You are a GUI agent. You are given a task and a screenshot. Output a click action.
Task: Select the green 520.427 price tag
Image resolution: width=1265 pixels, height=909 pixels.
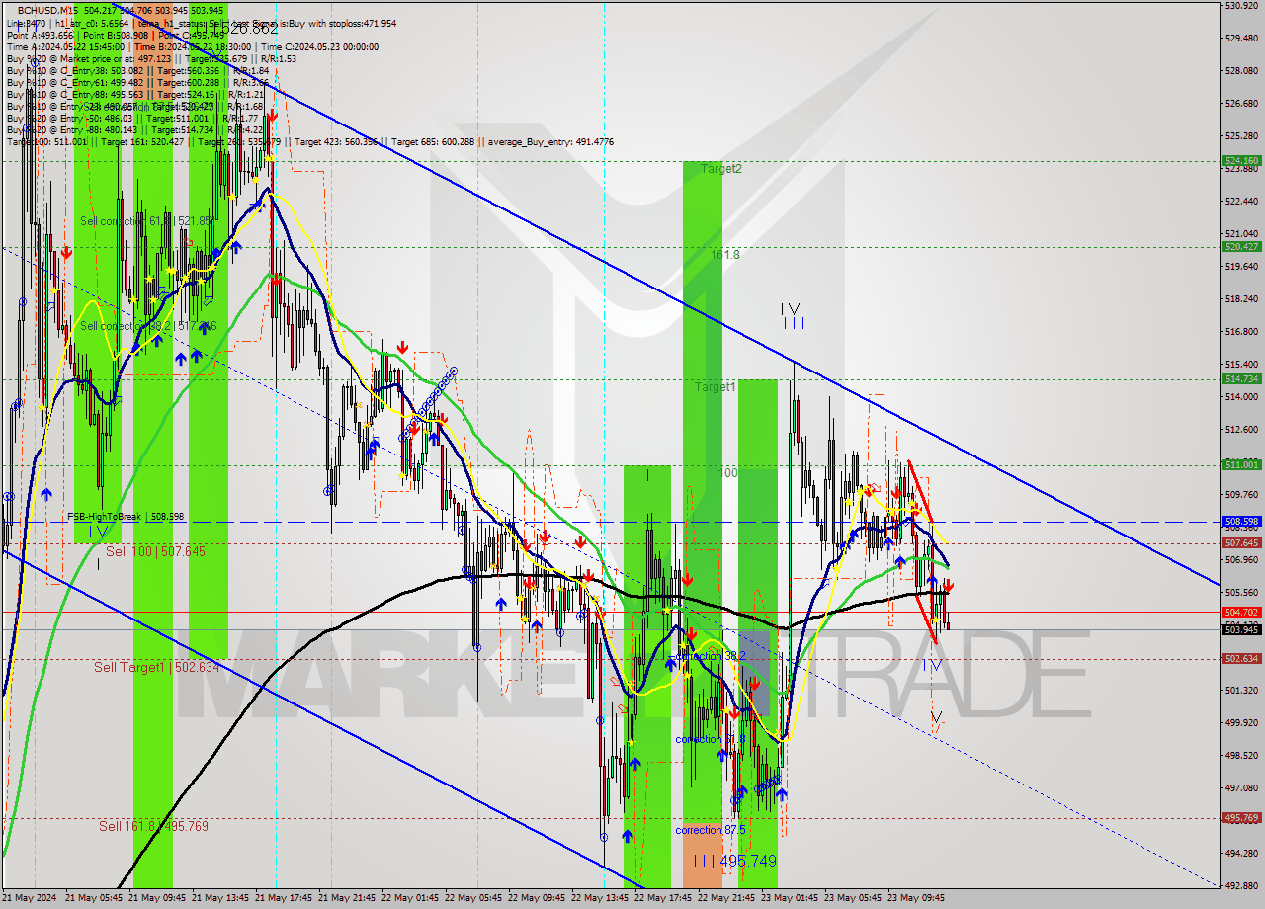(x=1241, y=247)
